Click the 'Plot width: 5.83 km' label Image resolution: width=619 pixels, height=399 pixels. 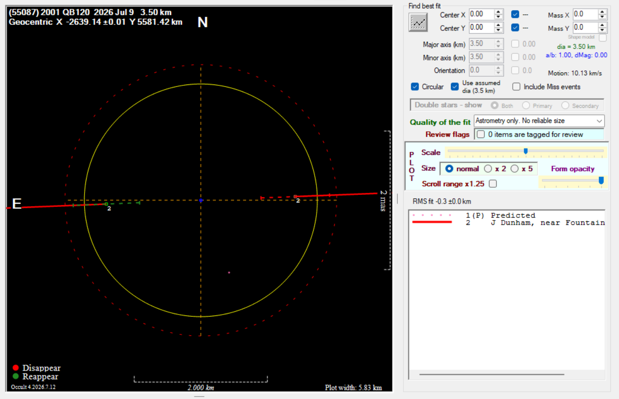354,387
